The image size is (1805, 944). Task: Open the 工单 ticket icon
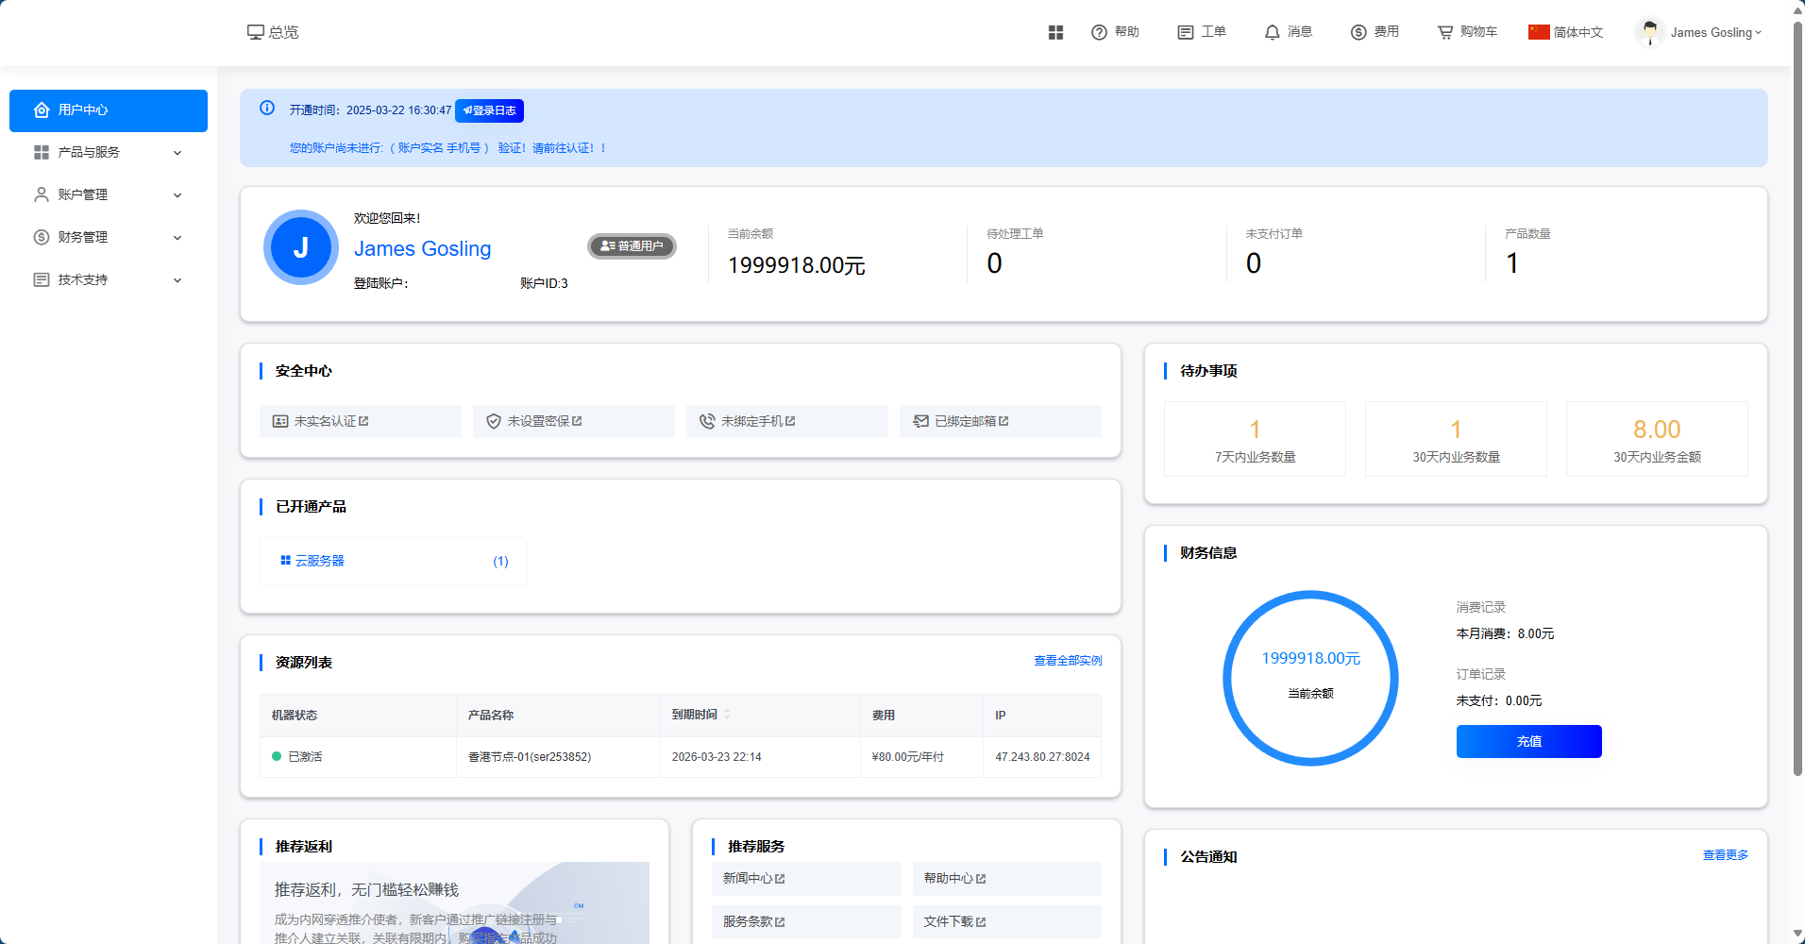1186,32
